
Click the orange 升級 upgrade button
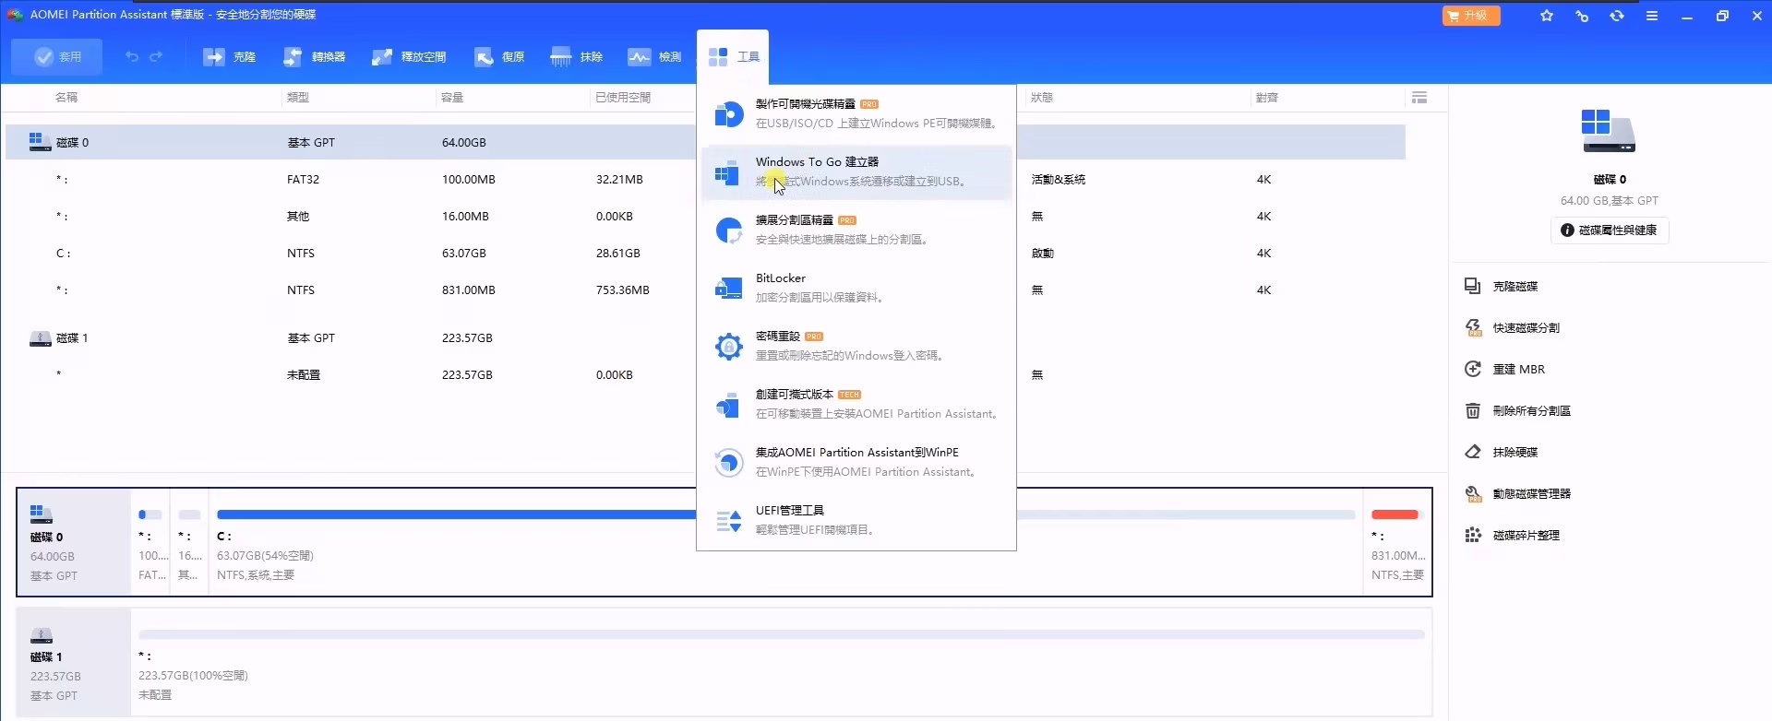pyautogui.click(x=1471, y=16)
